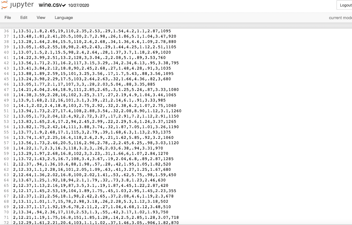Open the File menu
Image resolution: width=352 pixels, height=225 pixels.
[x=8, y=18]
